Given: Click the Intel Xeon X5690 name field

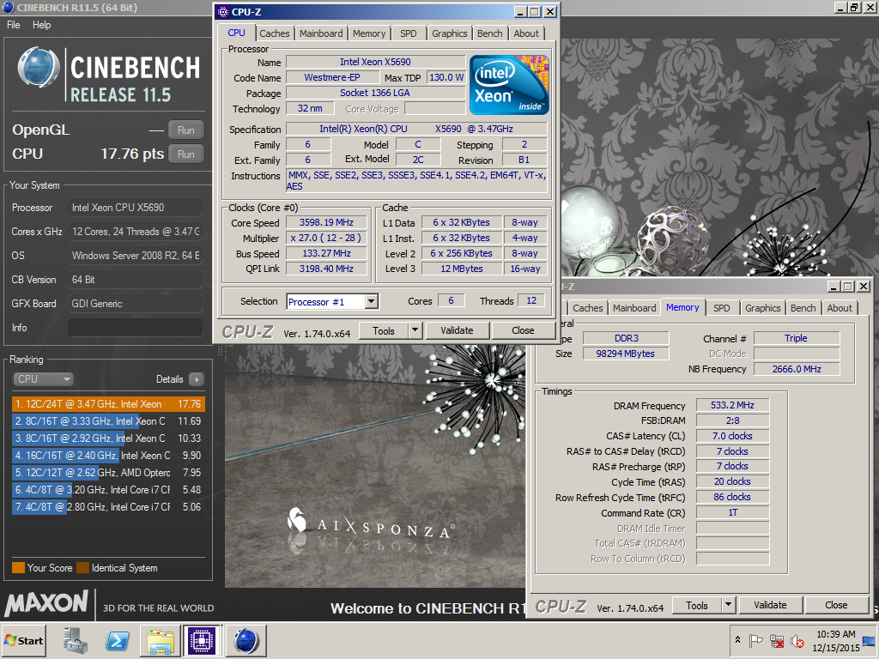Looking at the screenshot, I should pyautogui.click(x=375, y=62).
